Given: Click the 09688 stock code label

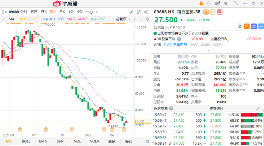Looking at the screenshot, I should [x=14, y=12].
